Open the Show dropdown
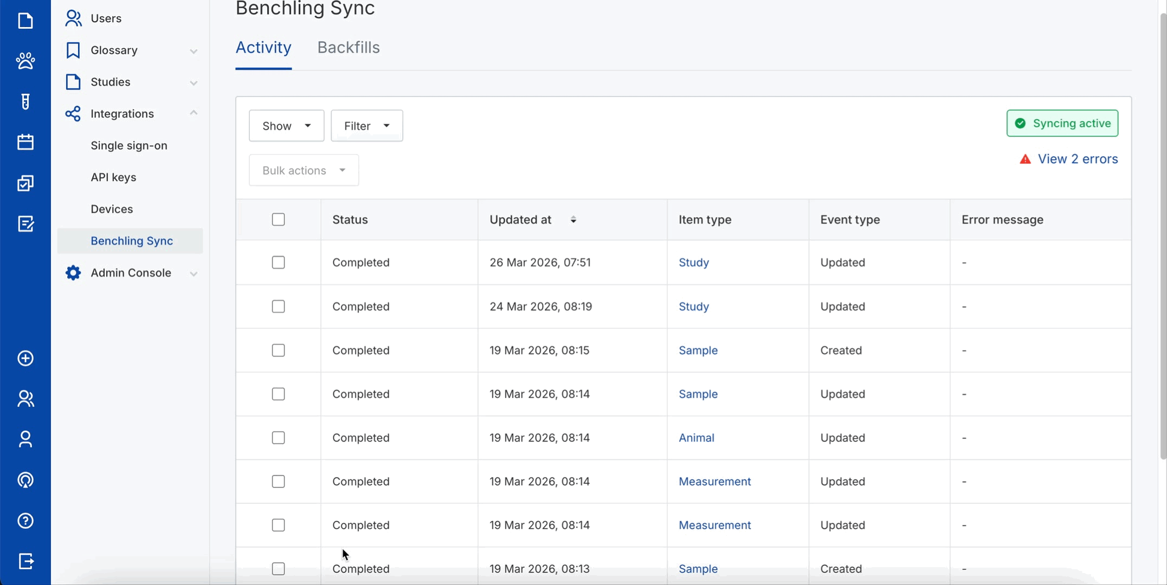Viewport: 1167px width, 585px height. point(286,126)
